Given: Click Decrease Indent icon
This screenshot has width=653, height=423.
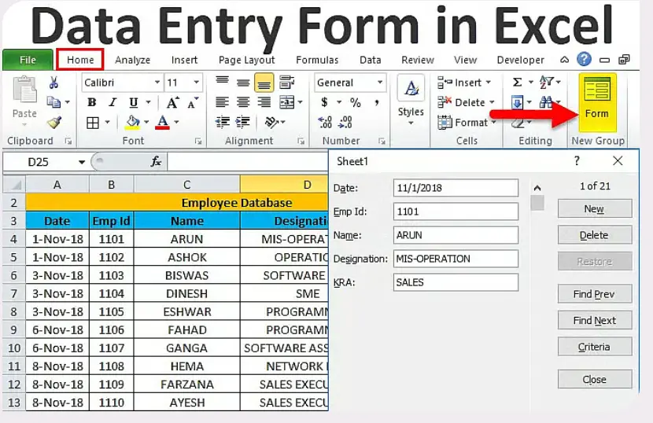Looking at the screenshot, I should click(223, 122).
